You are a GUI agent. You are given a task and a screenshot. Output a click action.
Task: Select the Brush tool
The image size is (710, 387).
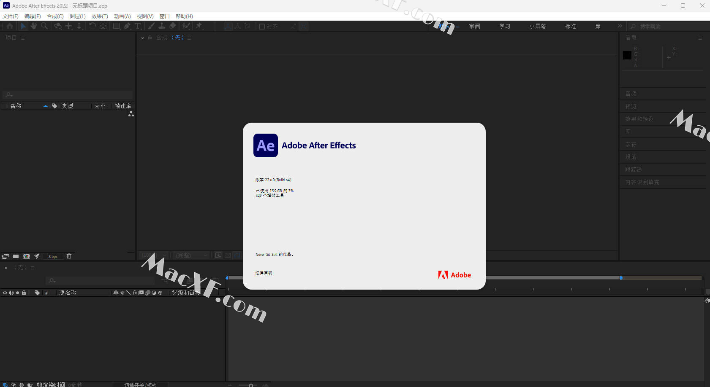(x=151, y=26)
